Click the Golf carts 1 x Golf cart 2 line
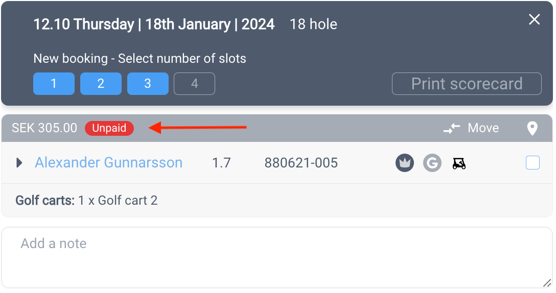 point(86,201)
